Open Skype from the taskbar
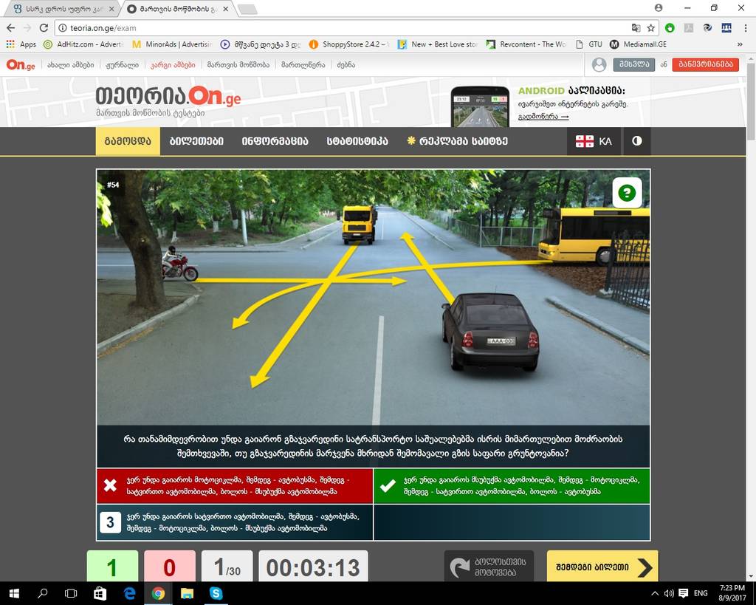 [x=216, y=593]
